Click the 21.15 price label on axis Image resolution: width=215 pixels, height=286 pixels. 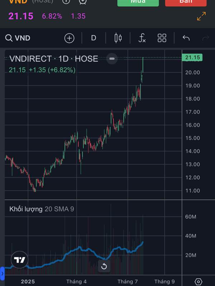pyautogui.click(x=192, y=58)
